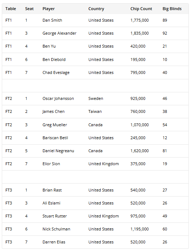Click the Country column header
Screen dimensions: 191x251
pyautogui.click(x=96, y=9)
